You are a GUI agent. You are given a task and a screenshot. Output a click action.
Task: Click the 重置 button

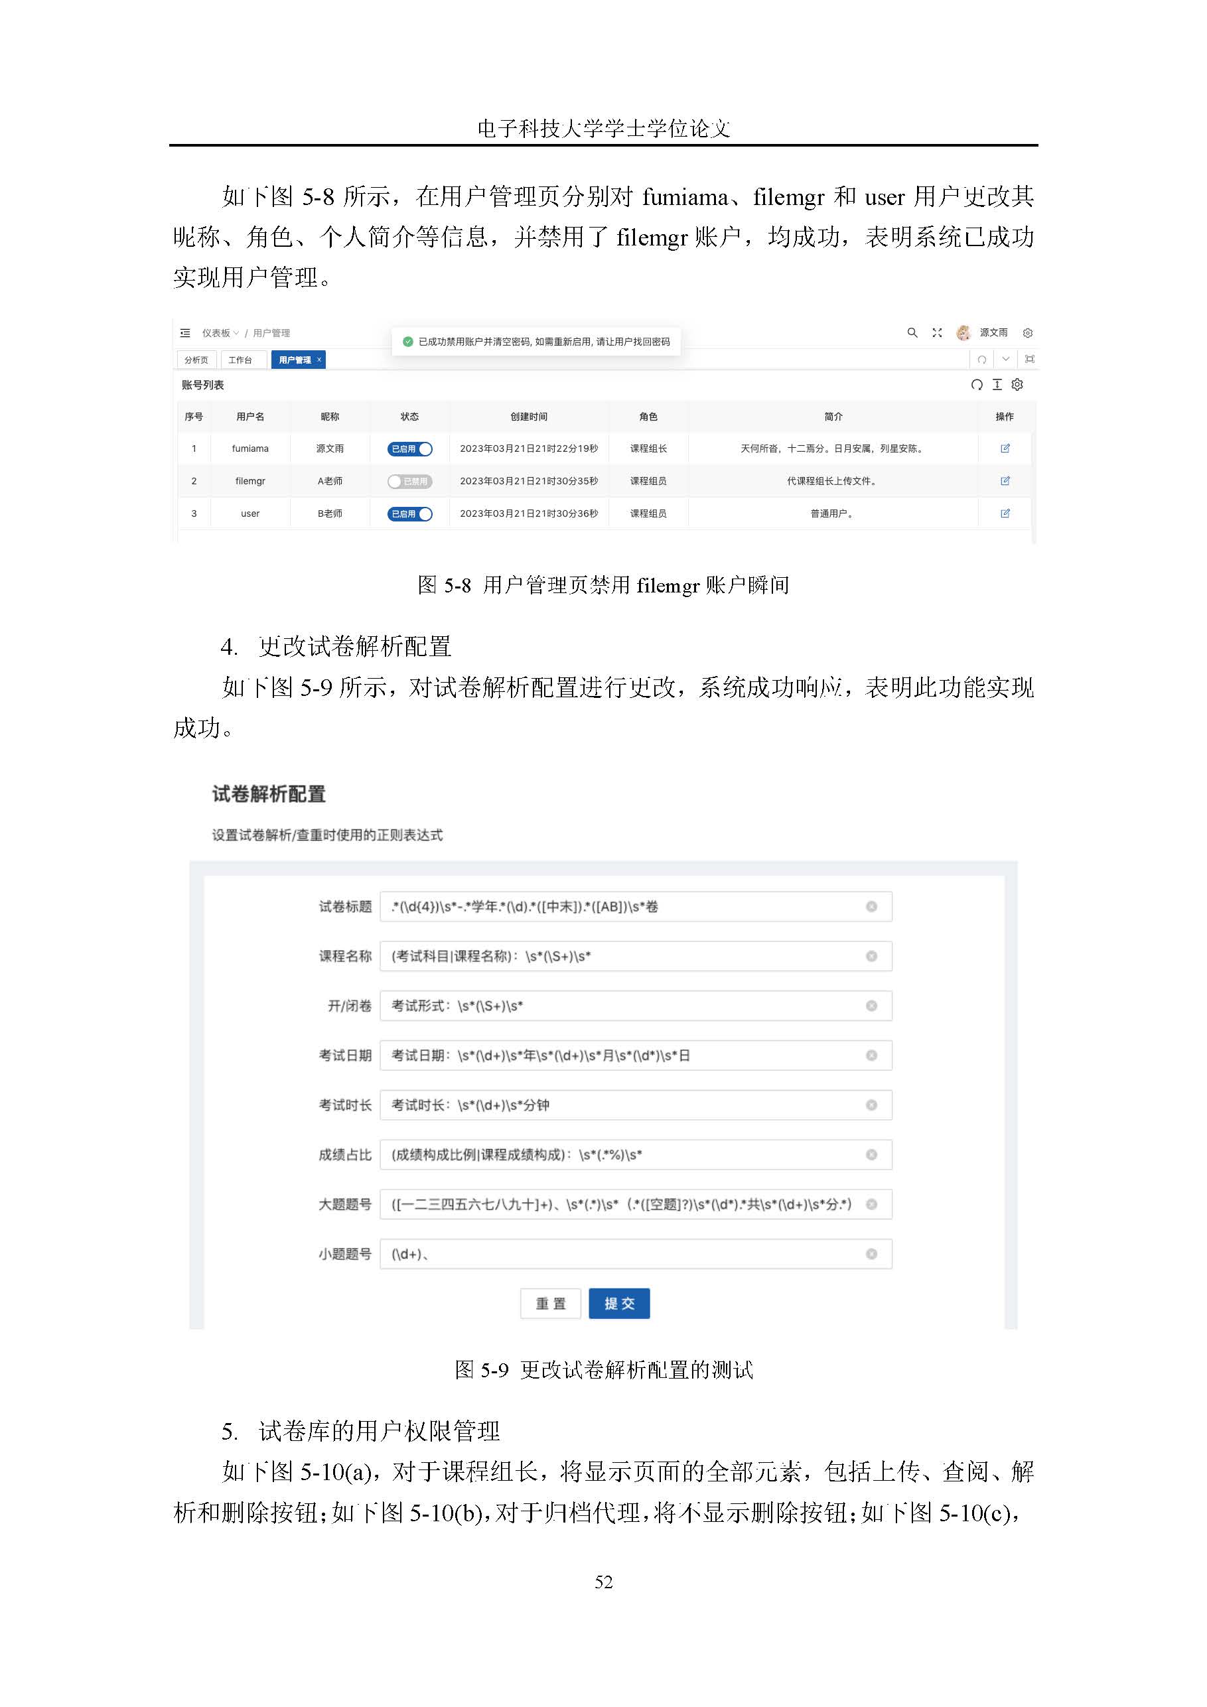tap(550, 1303)
